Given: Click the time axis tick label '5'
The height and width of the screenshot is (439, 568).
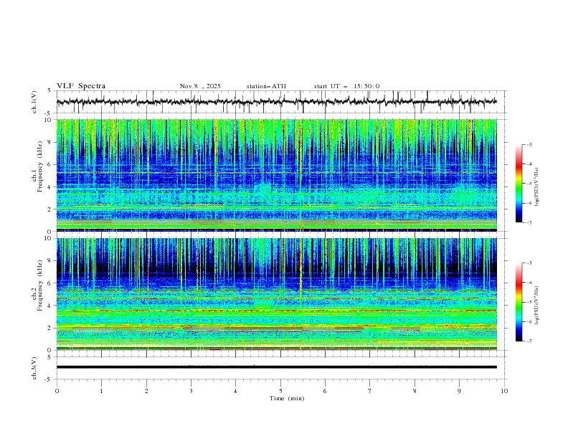Looking at the screenshot, I should (x=280, y=391).
